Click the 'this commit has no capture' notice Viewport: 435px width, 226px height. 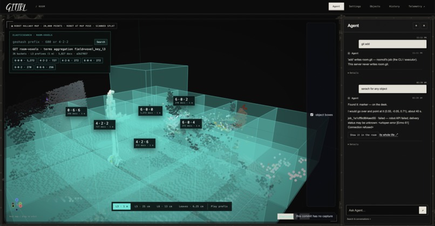314,216
